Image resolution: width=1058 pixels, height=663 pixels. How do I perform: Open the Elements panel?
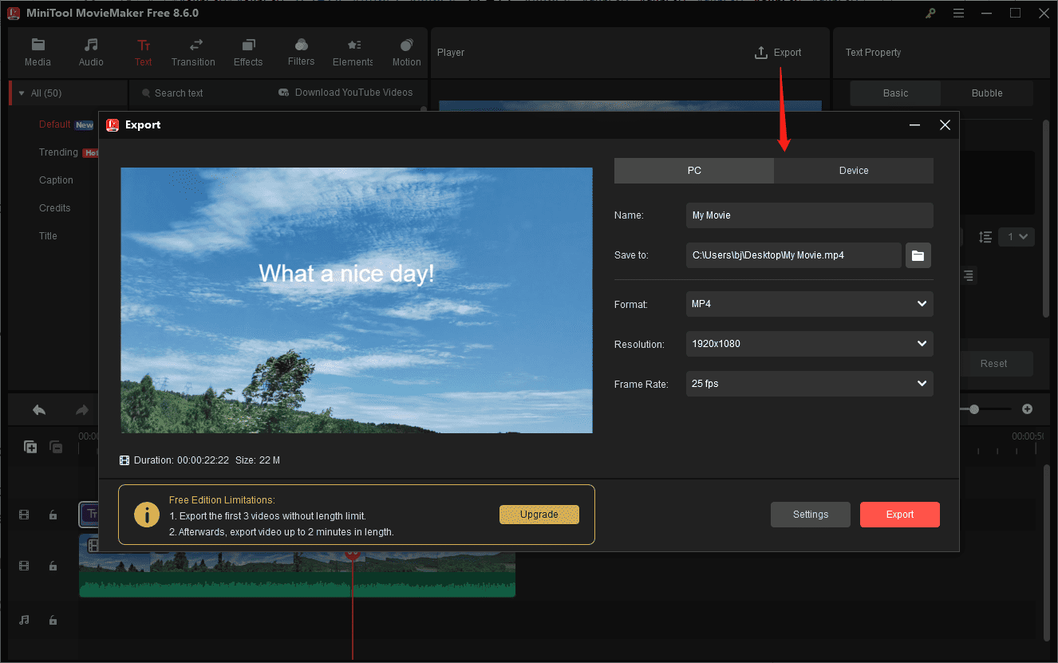352,52
